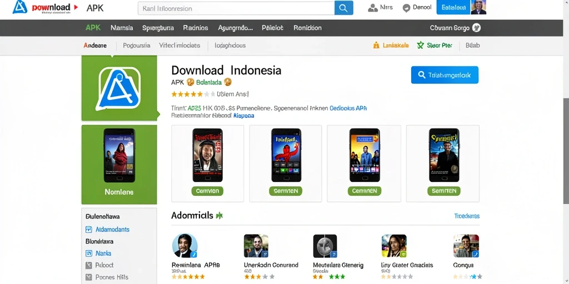
Task: Click the people icon beside Nrrs
Action: click(x=373, y=8)
